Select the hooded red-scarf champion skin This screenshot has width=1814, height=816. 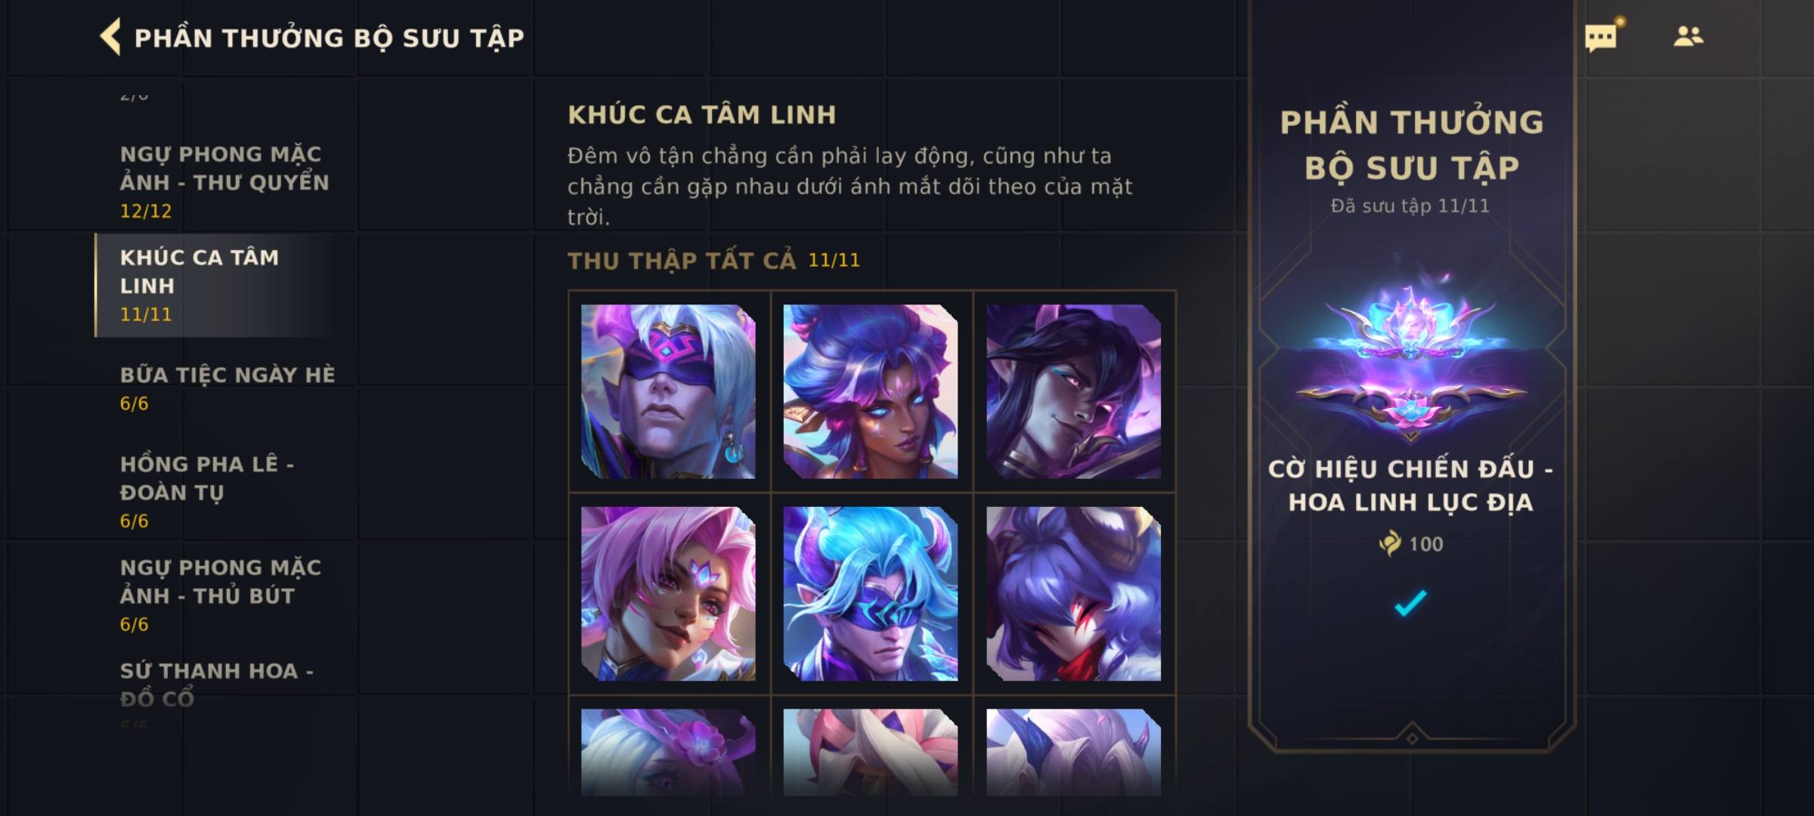coord(1073,594)
